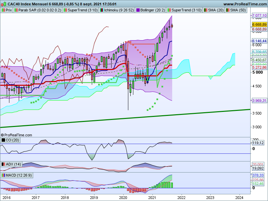The image size is (268, 201).
Task: Select the CAC40 Index Mensuel title text
Action: [28, 4]
